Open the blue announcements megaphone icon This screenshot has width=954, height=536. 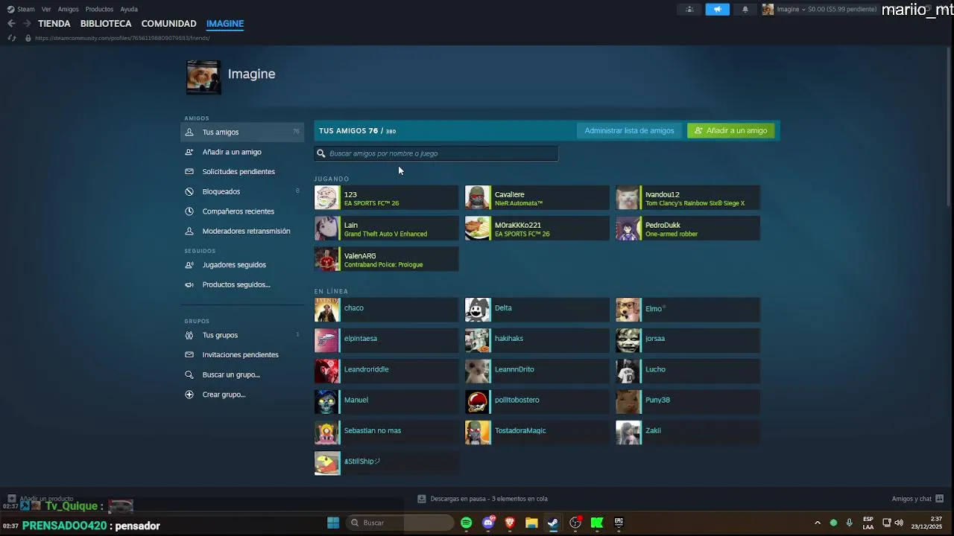(x=718, y=9)
